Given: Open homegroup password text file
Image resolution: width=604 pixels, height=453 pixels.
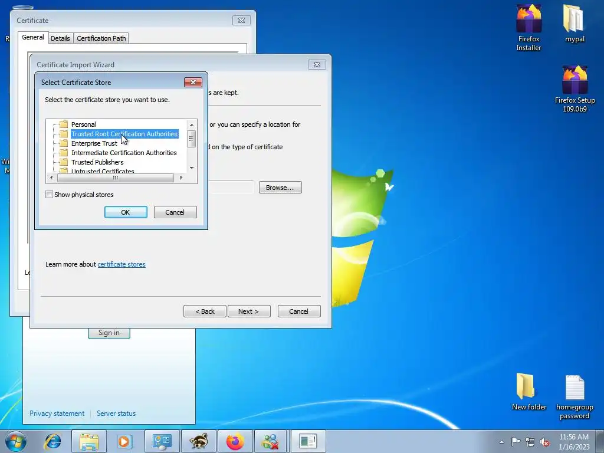Looking at the screenshot, I should pos(575,397).
